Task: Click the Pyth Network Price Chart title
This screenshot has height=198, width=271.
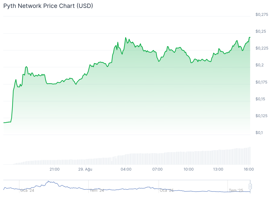Action: [x=48, y=6]
